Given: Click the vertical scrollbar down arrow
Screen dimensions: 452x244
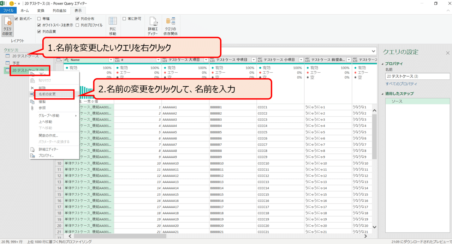Looking at the screenshot, I should tap(375, 227).
